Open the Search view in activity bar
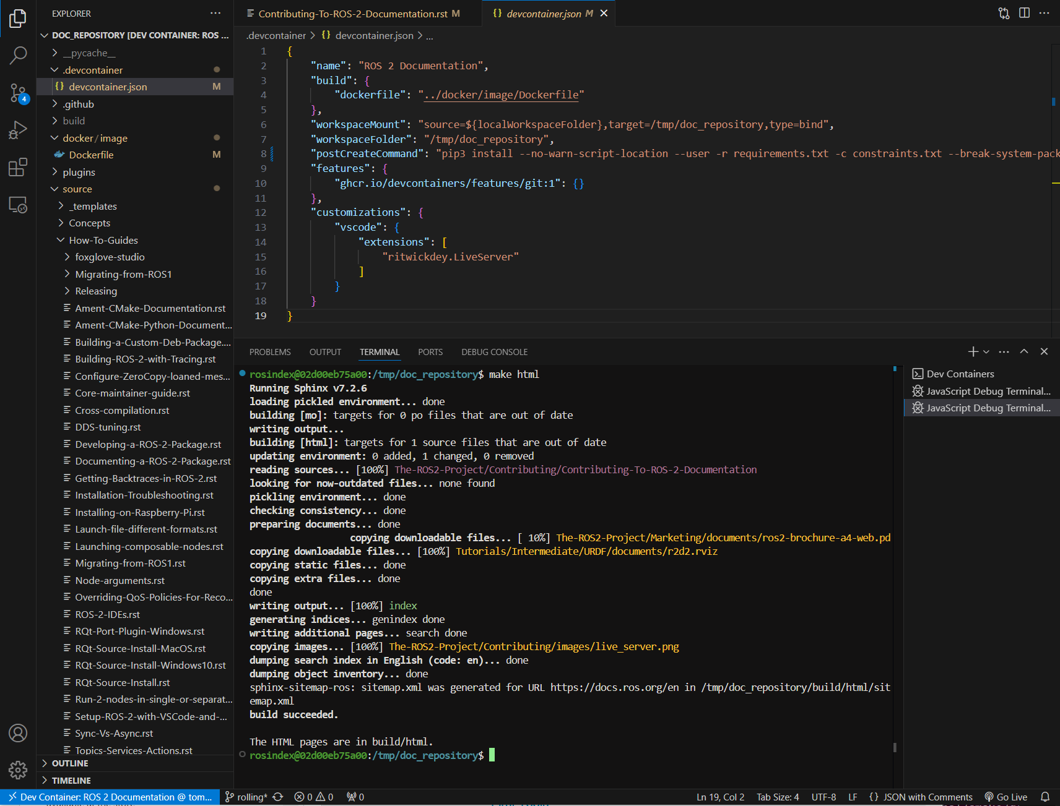This screenshot has width=1060, height=806. coord(18,56)
